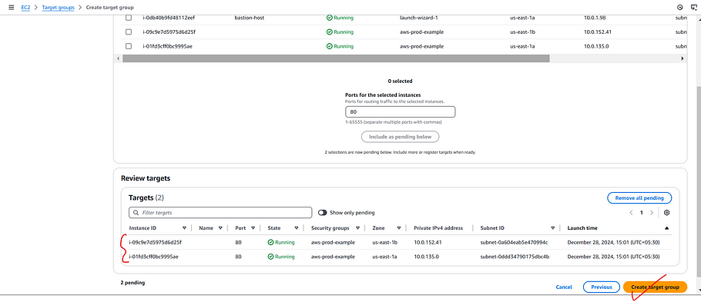Click Running state of target i-09c9e7d5975d6d25f in Review targets
701x302 pixels.
(x=281, y=243)
